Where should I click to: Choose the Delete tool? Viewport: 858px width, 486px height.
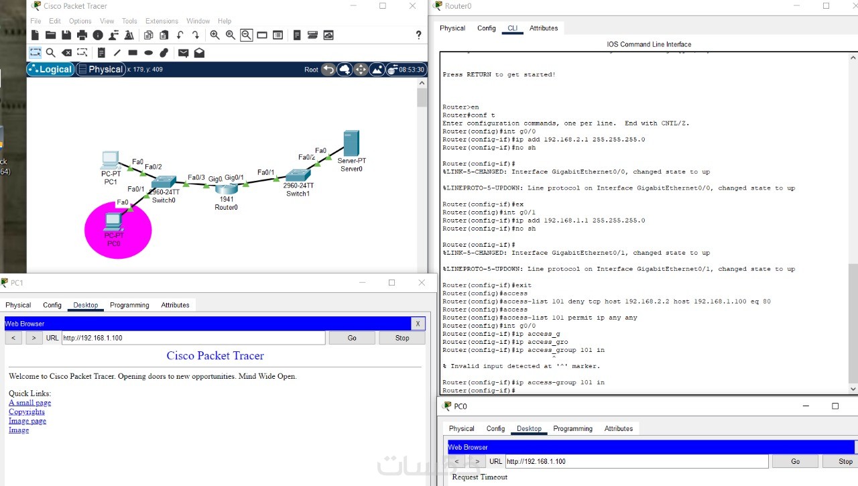coord(66,52)
